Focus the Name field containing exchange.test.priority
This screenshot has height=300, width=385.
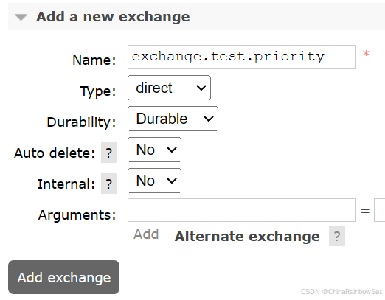click(x=242, y=57)
